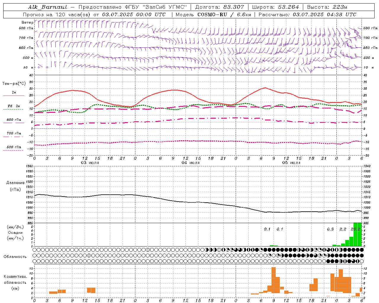Select the 500 гПа temperature legend entry
Screen dimensions: 379x303
coord(14,147)
